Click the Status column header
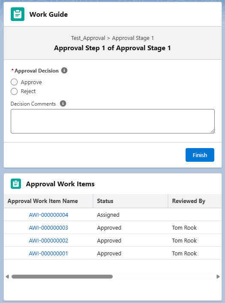The height and width of the screenshot is (303, 225). pos(130,201)
